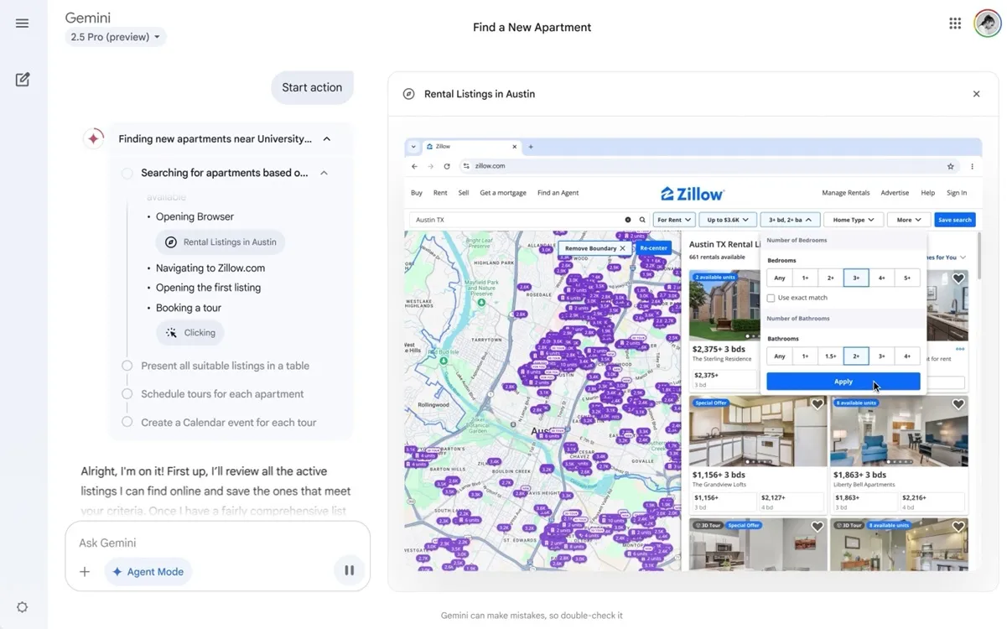Viewport: 1007px width, 629px height.
Task: Pause the running agent task
Action: click(x=350, y=571)
